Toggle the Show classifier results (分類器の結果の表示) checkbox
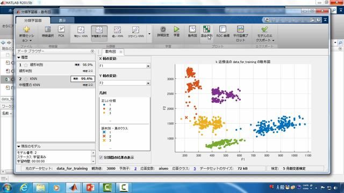The width and height of the screenshot is (344, 193). tap(101, 157)
